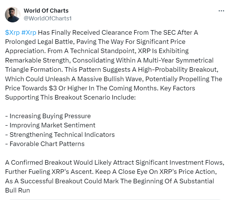Click the Supporting This Breakout Scenario Include line
231x200 pixels.
click(70, 98)
